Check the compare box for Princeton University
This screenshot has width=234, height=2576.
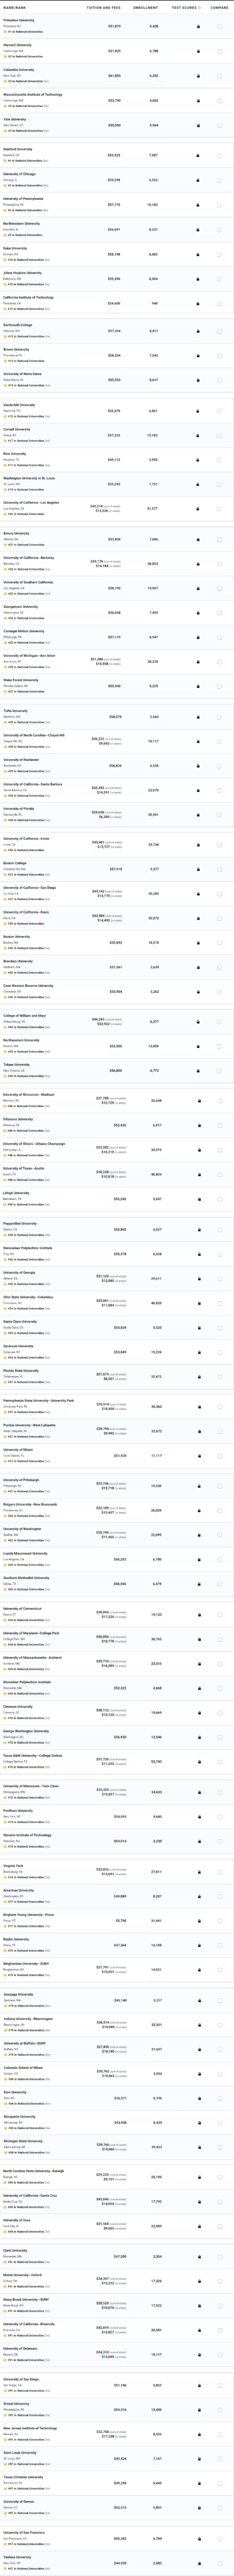click(219, 26)
